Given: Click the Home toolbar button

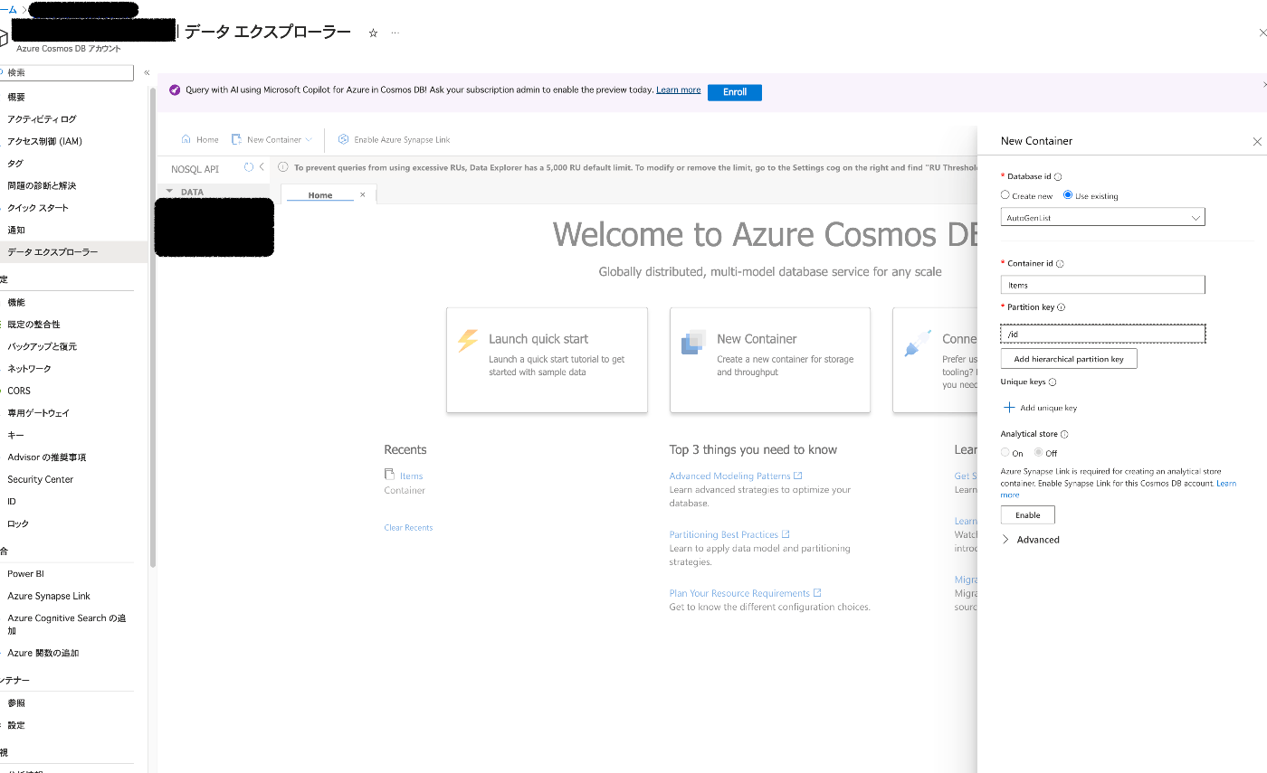Looking at the screenshot, I should coord(200,139).
